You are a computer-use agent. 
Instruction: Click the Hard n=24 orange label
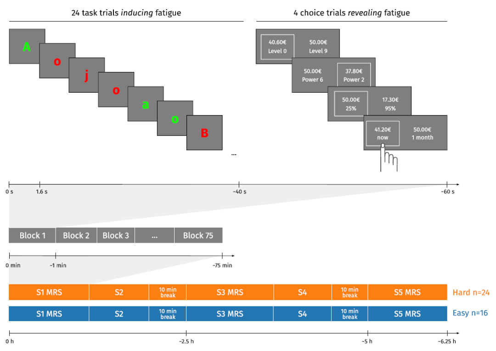471,293
